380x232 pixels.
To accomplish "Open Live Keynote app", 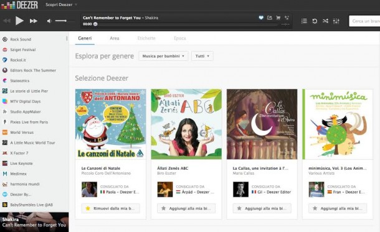I will pos(17,164).
